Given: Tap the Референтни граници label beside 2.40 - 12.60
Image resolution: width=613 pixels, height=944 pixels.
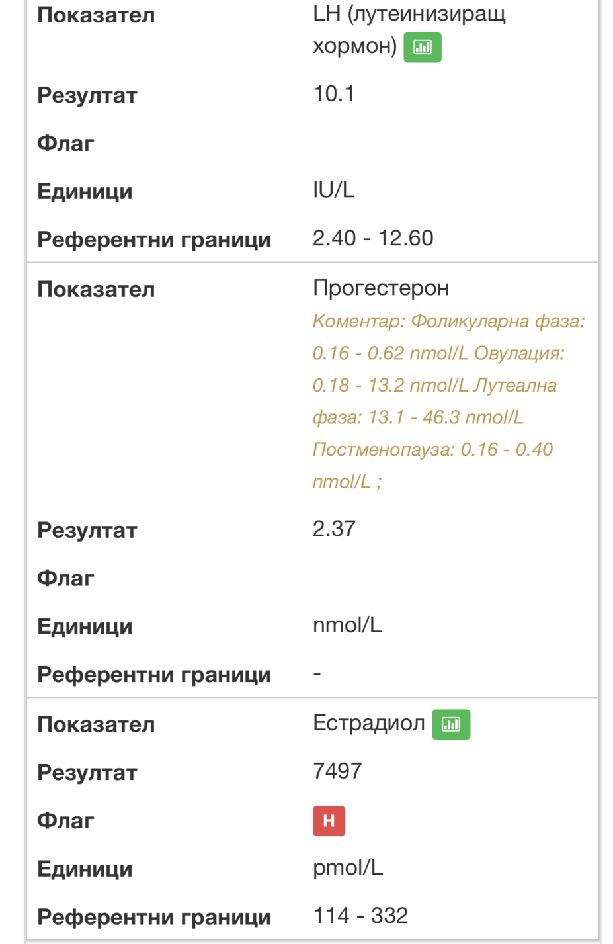Looking at the screenshot, I should pos(154,240).
